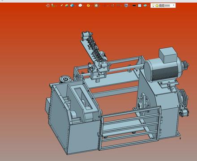This screenshot has height=161, width=197.
Task: Click the layer name field showing 0000
Action: pyautogui.click(x=164, y=5)
